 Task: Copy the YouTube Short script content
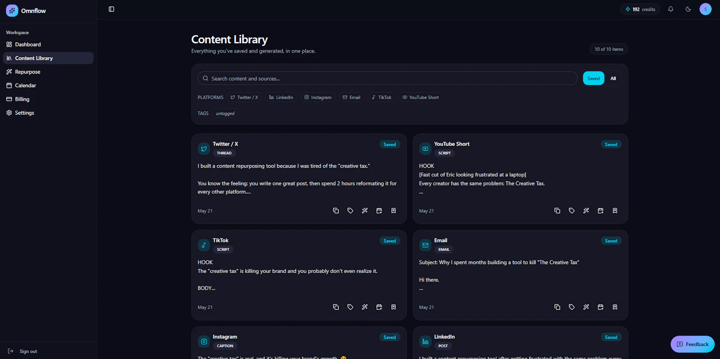pos(557,211)
